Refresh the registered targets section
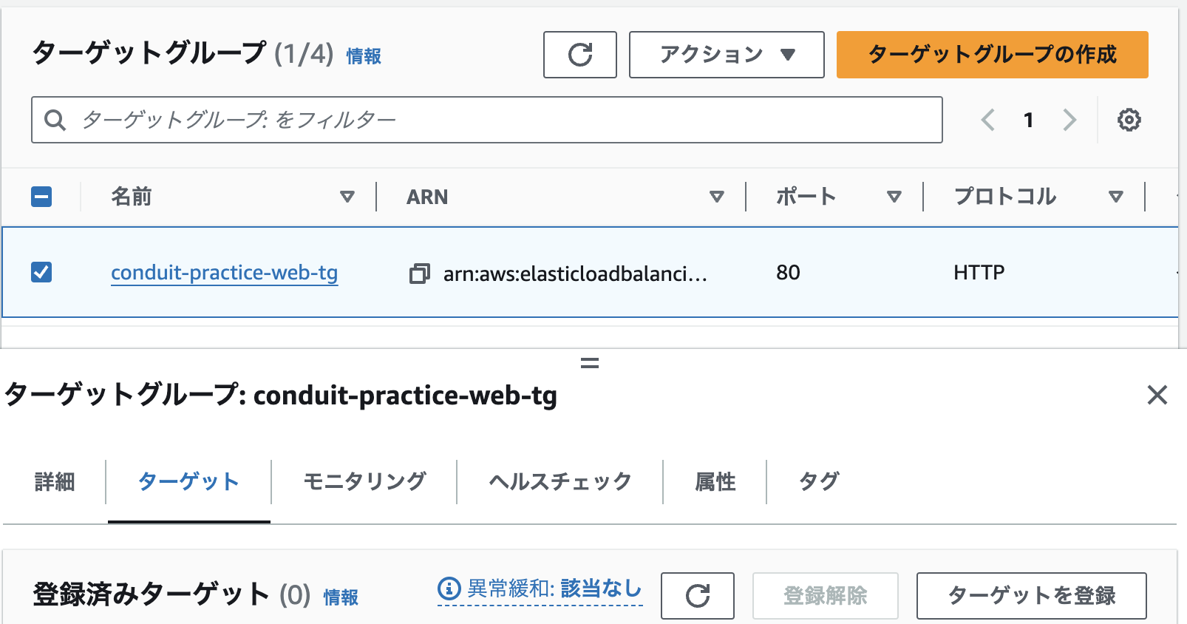The height and width of the screenshot is (624, 1187). click(x=697, y=595)
